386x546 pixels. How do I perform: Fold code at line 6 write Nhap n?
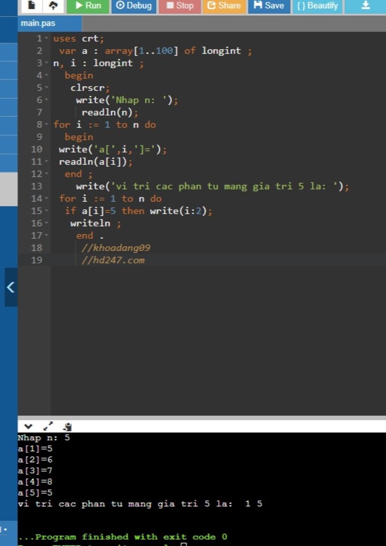pyautogui.click(x=46, y=100)
